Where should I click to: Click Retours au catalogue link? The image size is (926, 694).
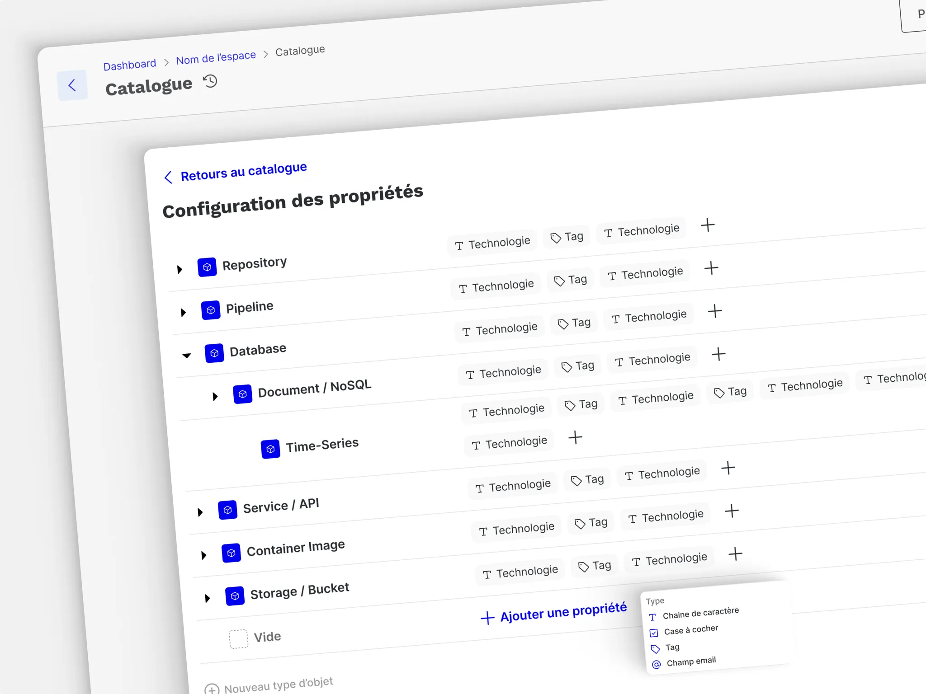coord(236,172)
